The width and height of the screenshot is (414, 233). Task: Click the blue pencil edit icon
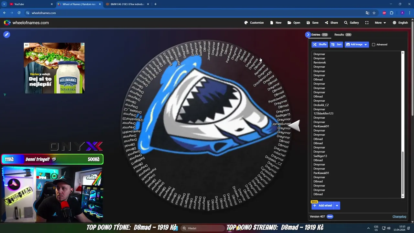coord(6,34)
